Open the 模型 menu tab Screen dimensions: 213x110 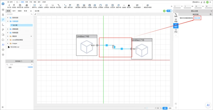click(x=35, y=2)
